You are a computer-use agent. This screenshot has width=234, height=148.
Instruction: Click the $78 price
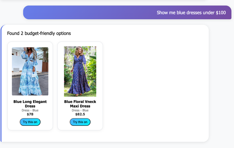[x=30, y=114]
